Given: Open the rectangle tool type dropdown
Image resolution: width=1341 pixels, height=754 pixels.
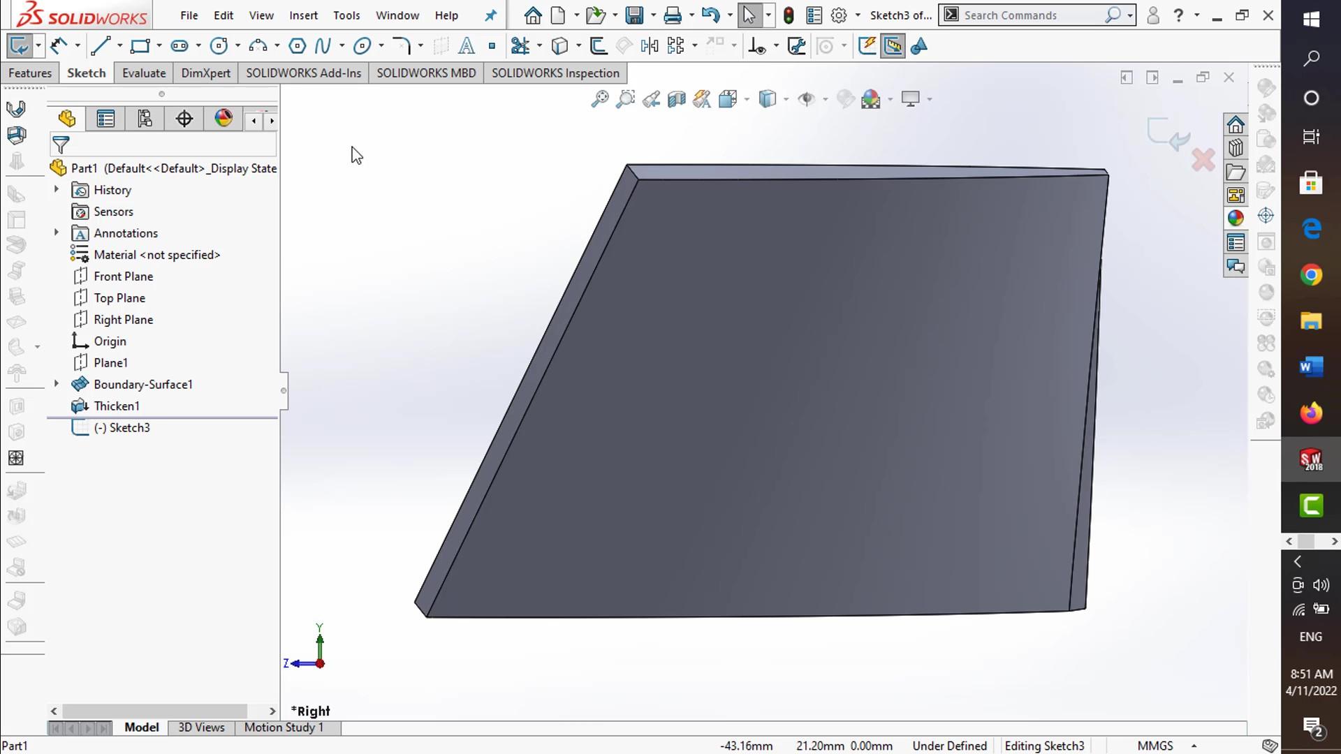Looking at the screenshot, I should [x=159, y=46].
